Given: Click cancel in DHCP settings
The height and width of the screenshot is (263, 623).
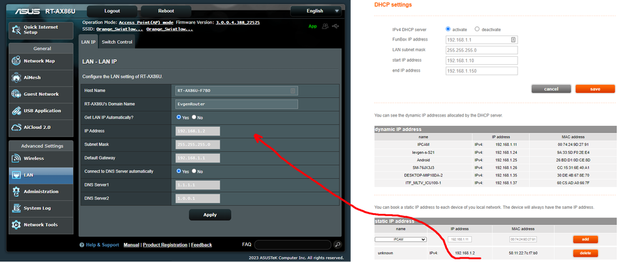Looking at the screenshot, I should click(551, 89).
